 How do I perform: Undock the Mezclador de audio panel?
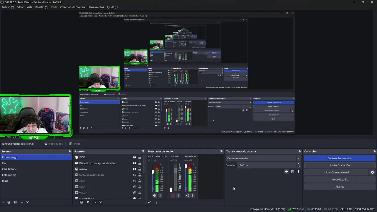(221, 151)
